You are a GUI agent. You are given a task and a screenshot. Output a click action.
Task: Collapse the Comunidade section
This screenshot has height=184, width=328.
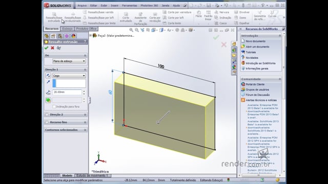pos(280,79)
